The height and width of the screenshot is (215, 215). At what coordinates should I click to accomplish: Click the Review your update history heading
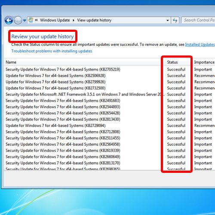click(43, 37)
